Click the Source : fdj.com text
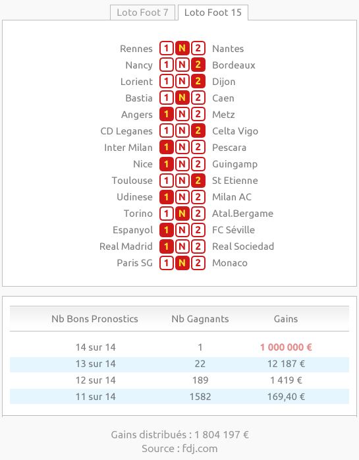Image resolution: width=359 pixels, height=460 pixels. [179, 449]
